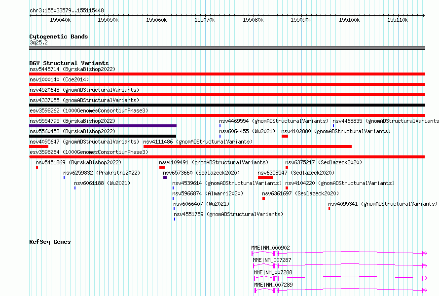
Task: Click the purple bar under nsv5554795
Action: click(x=103, y=126)
